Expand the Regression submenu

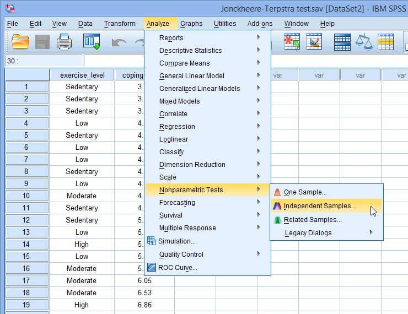tap(208, 127)
